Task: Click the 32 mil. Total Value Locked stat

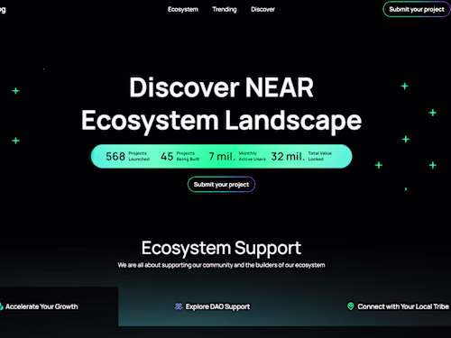Action: tap(301, 156)
